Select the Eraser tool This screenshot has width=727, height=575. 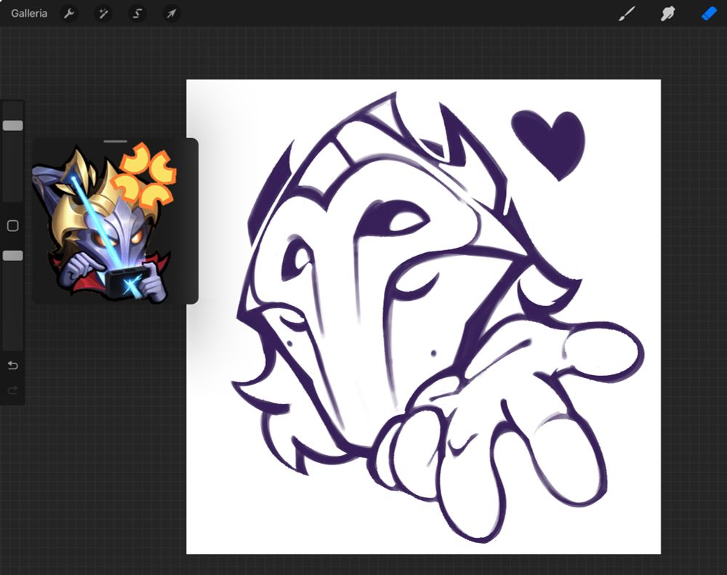pos(709,13)
